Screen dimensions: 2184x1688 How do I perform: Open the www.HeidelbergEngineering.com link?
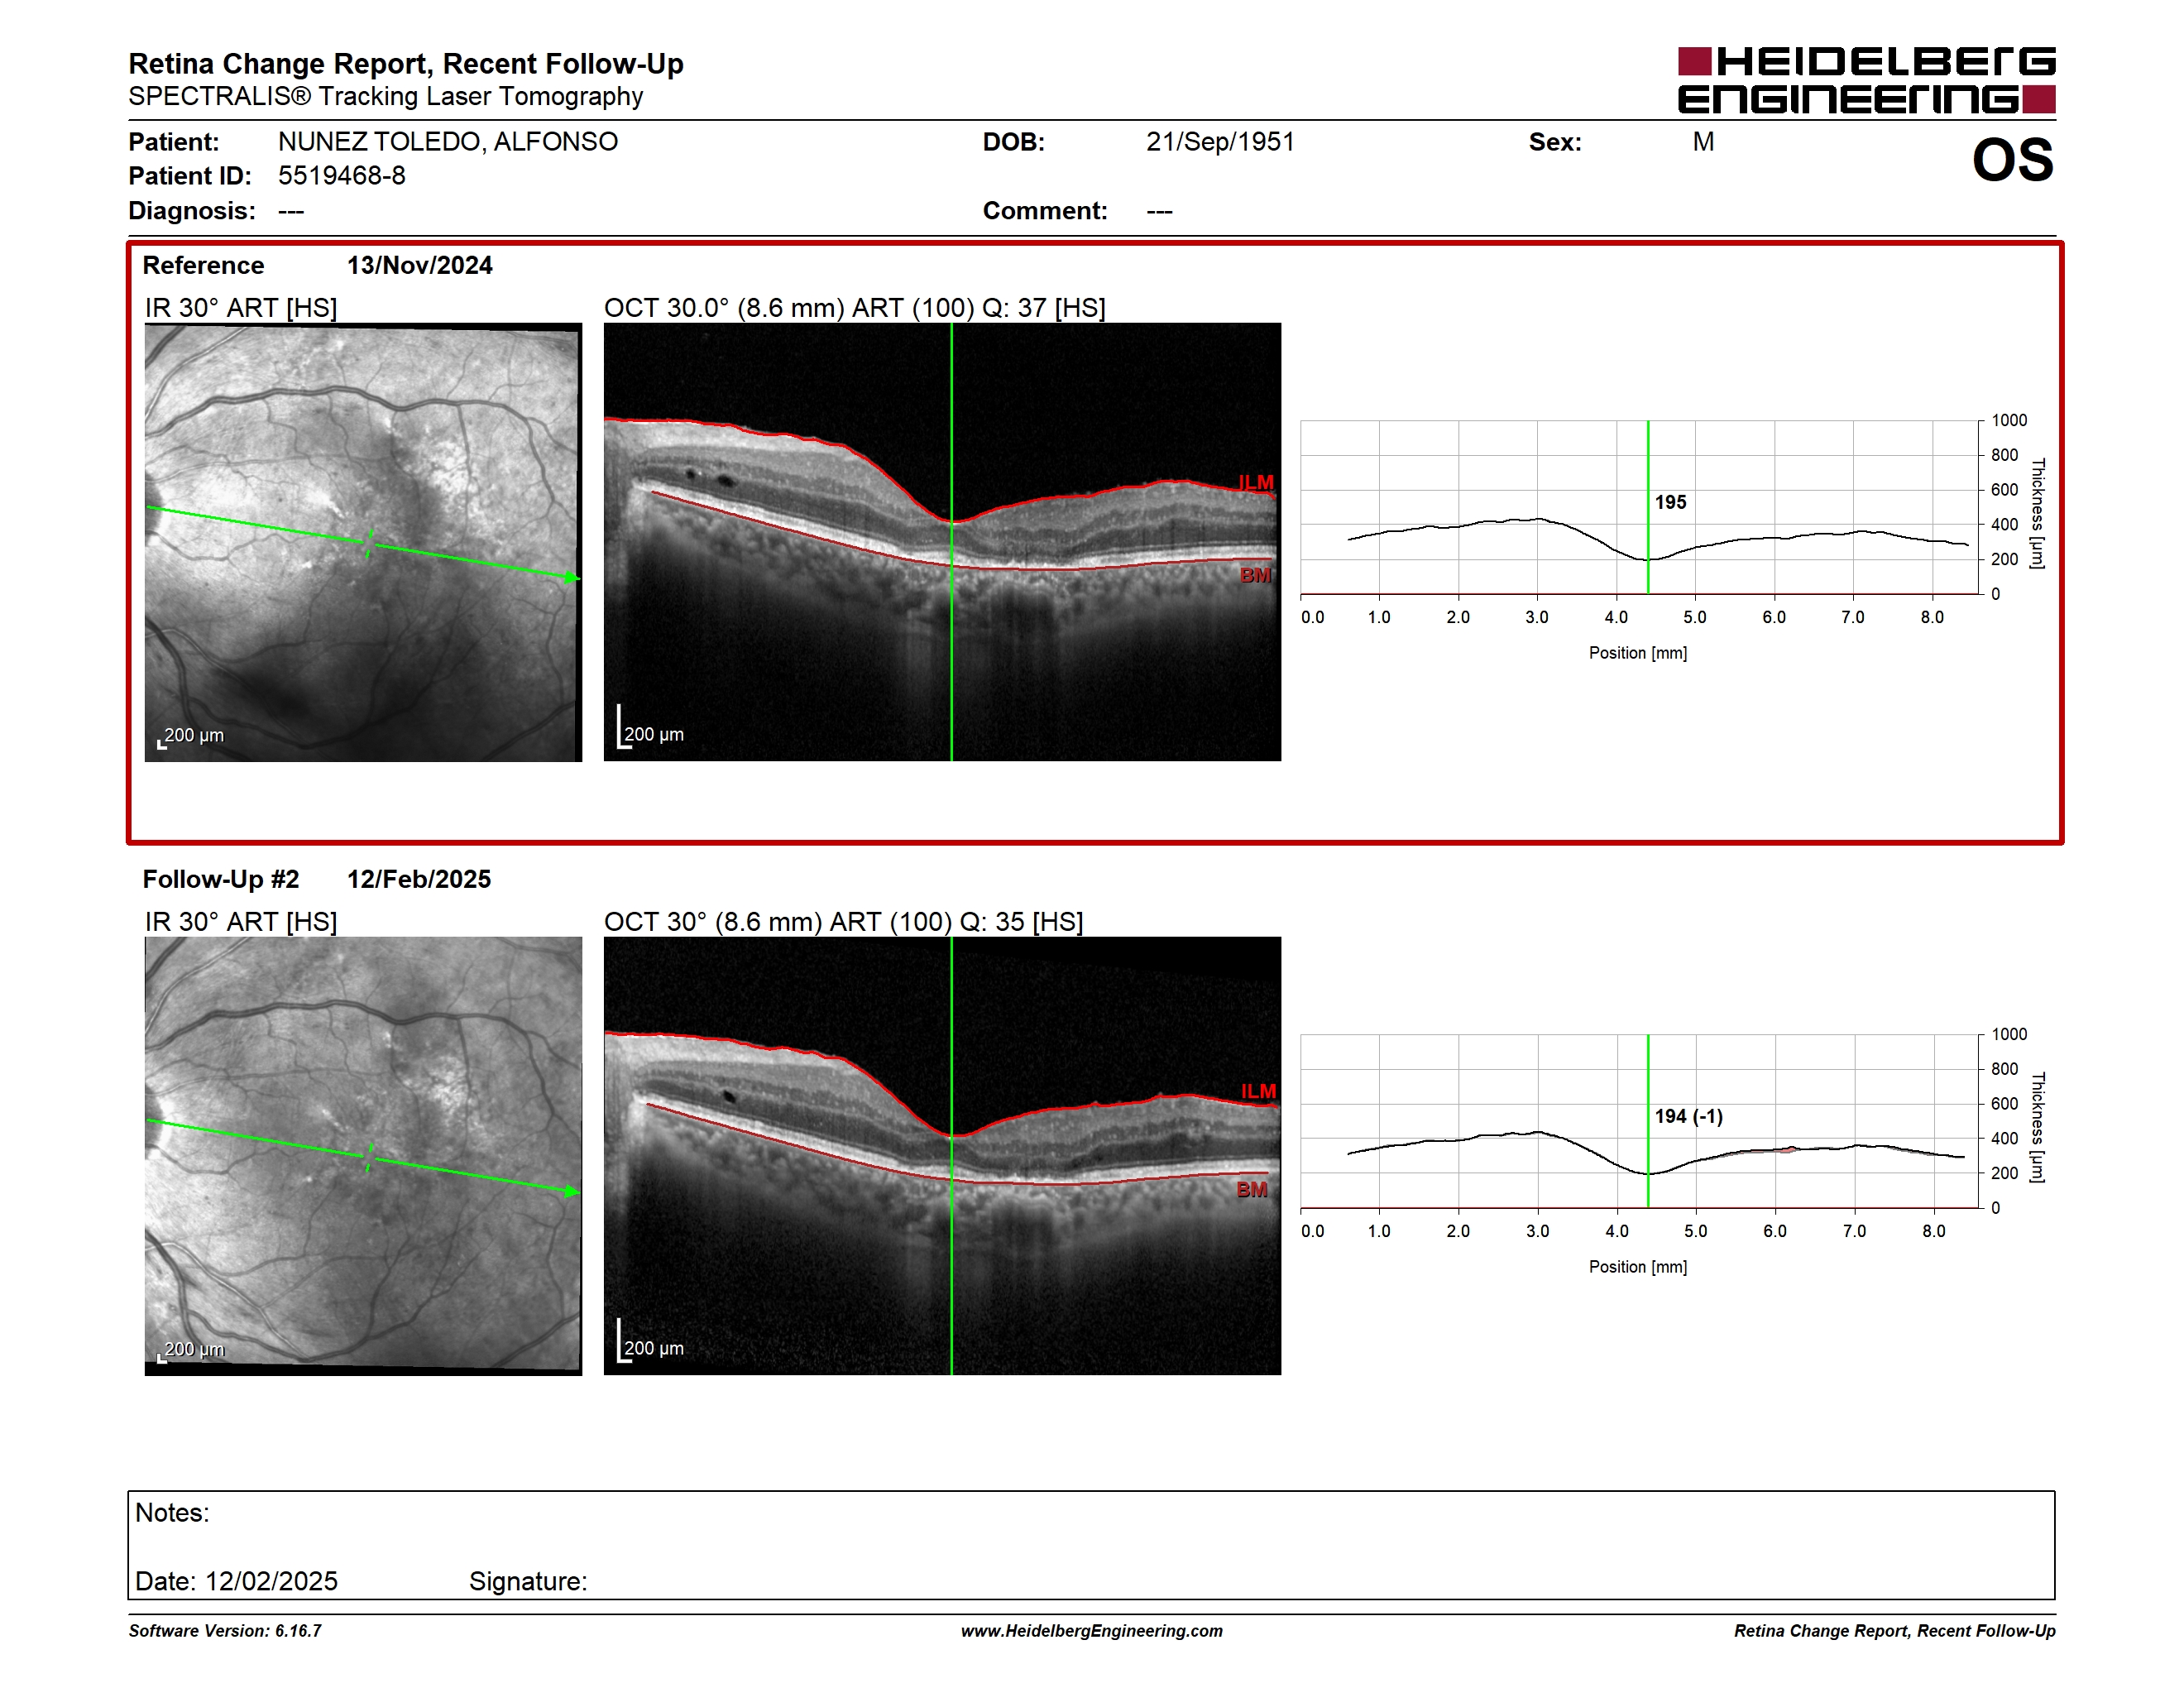(1092, 1631)
